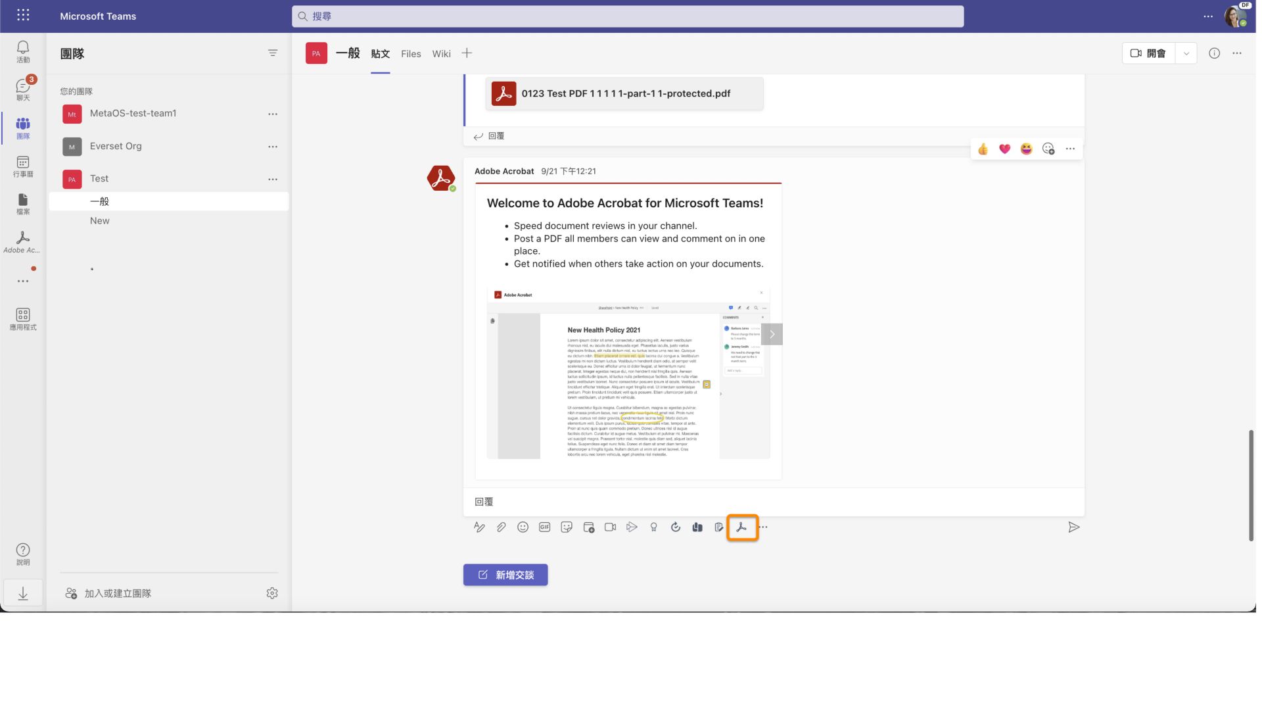The height and width of the screenshot is (726, 1262).
Task: Open more reactions picker
Action: click(1048, 149)
